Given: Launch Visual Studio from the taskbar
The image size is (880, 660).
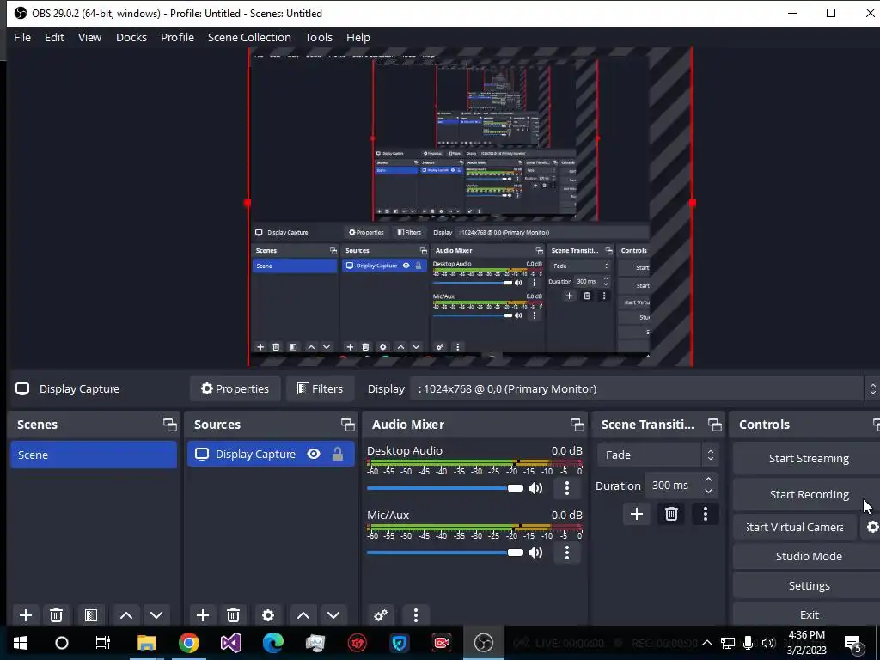Looking at the screenshot, I should click(x=230, y=643).
